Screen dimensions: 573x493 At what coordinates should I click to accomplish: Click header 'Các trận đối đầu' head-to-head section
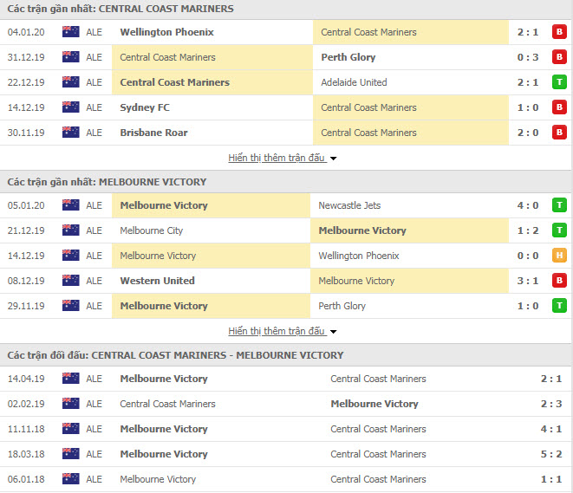(x=175, y=355)
